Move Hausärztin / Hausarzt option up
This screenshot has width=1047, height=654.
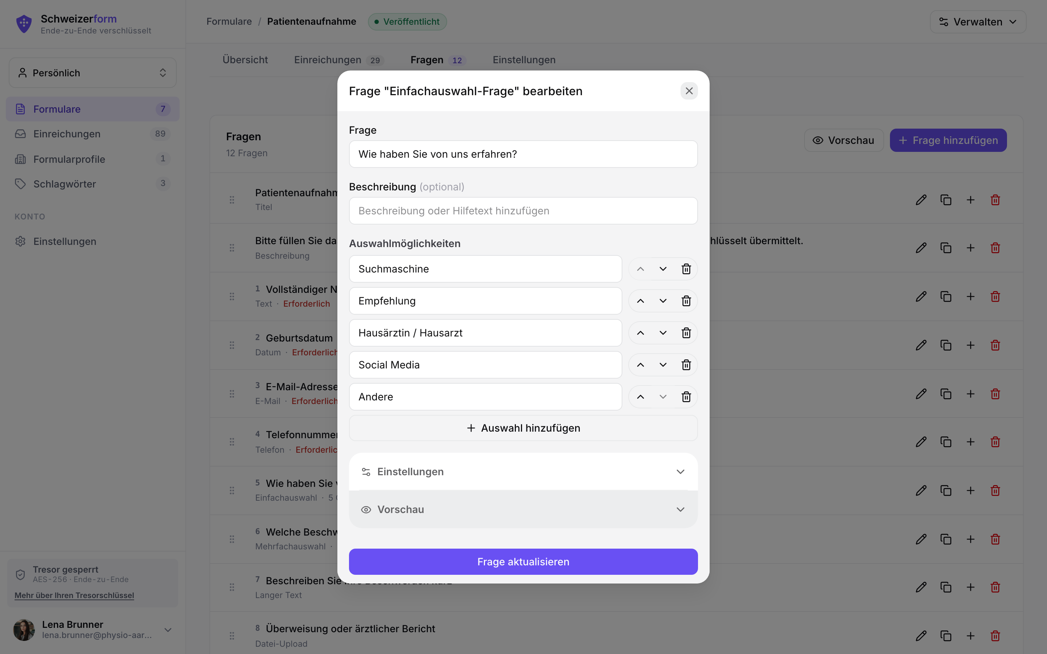640,333
